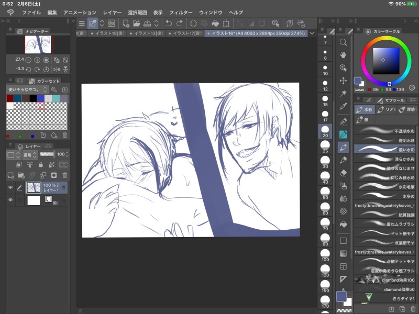
Task: Select the Eraser tool
Action: click(x=344, y=172)
